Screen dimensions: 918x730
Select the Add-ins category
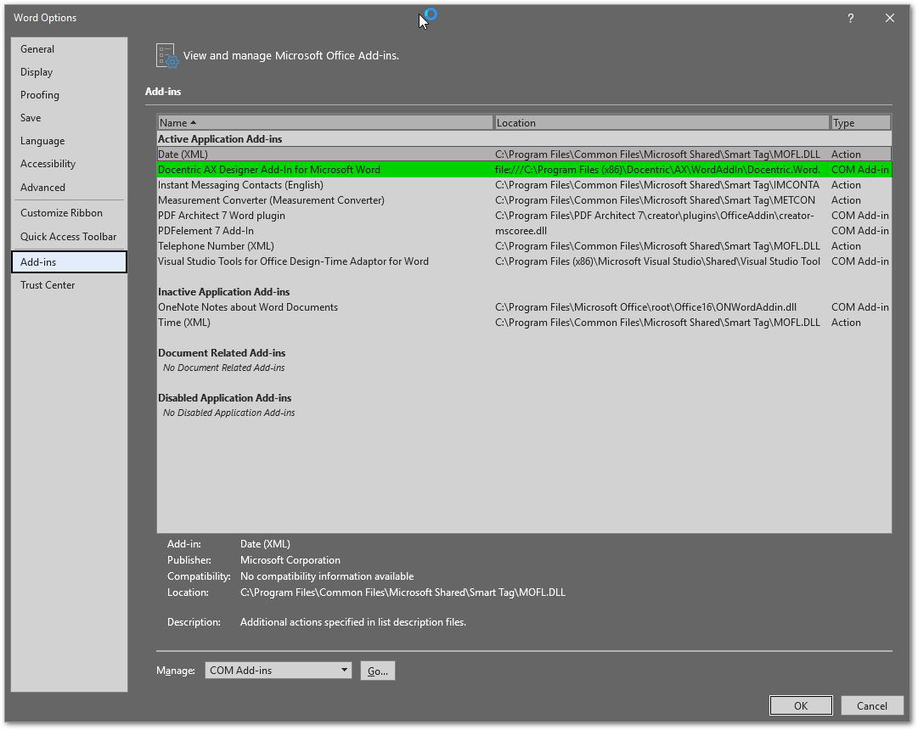69,261
